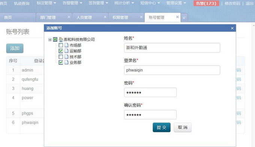The width and height of the screenshot is (255, 147).
Task: Collapse the 澎和科技有限公司 tree node
Action: coord(50,39)
